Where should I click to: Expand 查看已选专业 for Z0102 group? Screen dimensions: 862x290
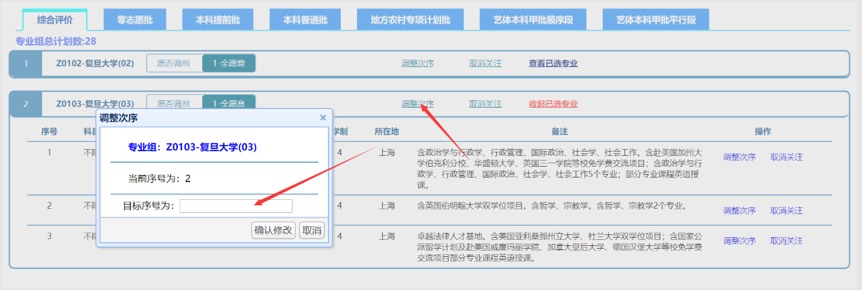[x=553, y=64]
